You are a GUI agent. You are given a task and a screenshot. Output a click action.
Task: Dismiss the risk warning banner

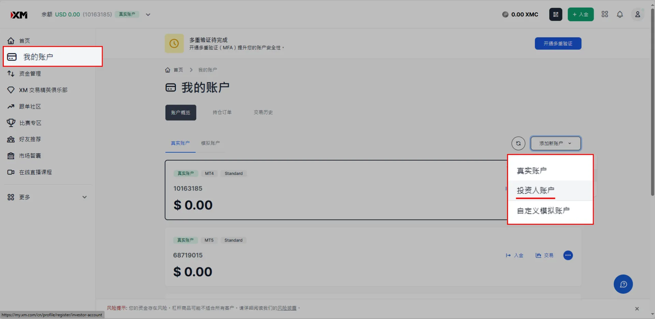(x=637, y=308)
